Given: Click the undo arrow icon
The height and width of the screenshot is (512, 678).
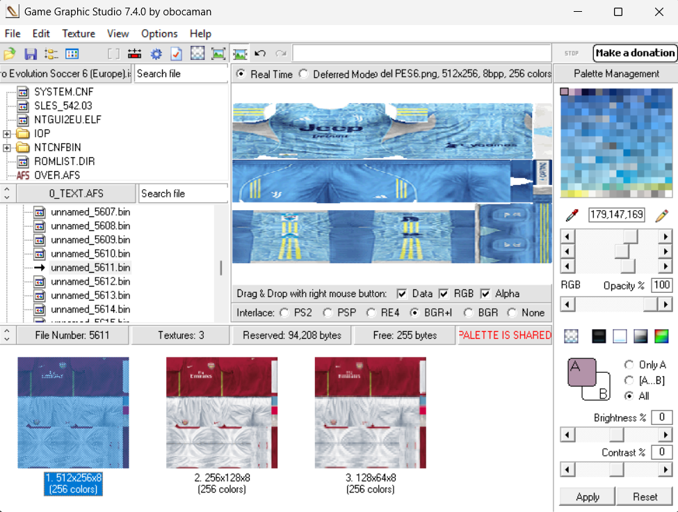Looking at the screenshot, I should [x=260, y=54].
